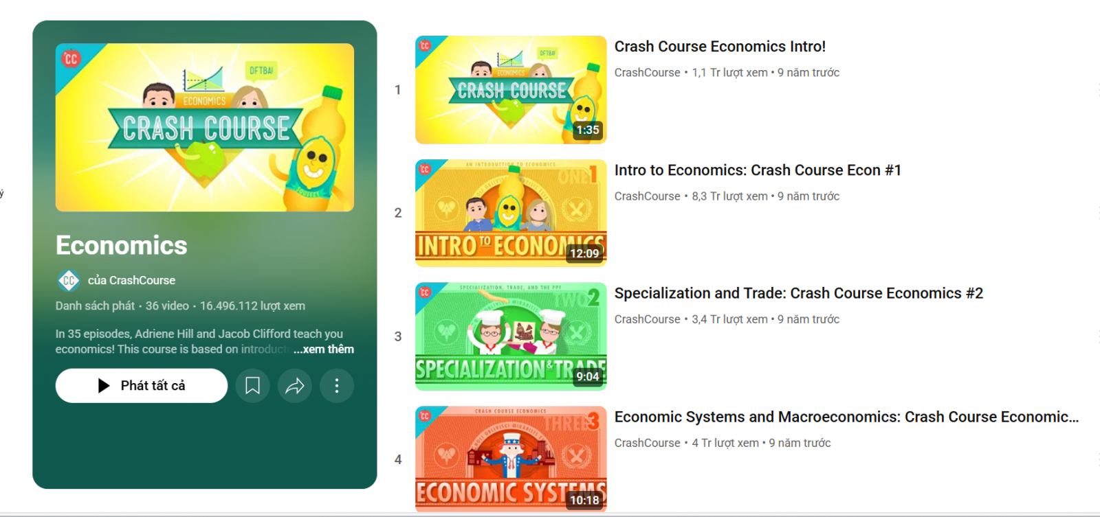Open the Intro to Economics video thumbnail

(x=511, y=213)
